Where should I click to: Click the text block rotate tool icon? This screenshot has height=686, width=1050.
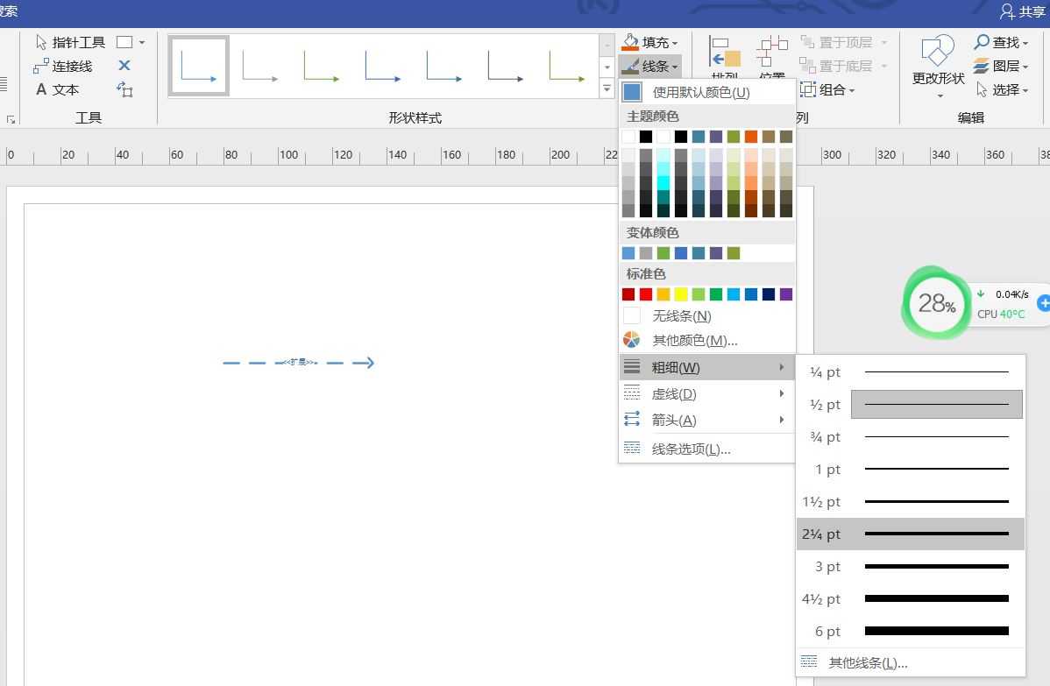124,89
